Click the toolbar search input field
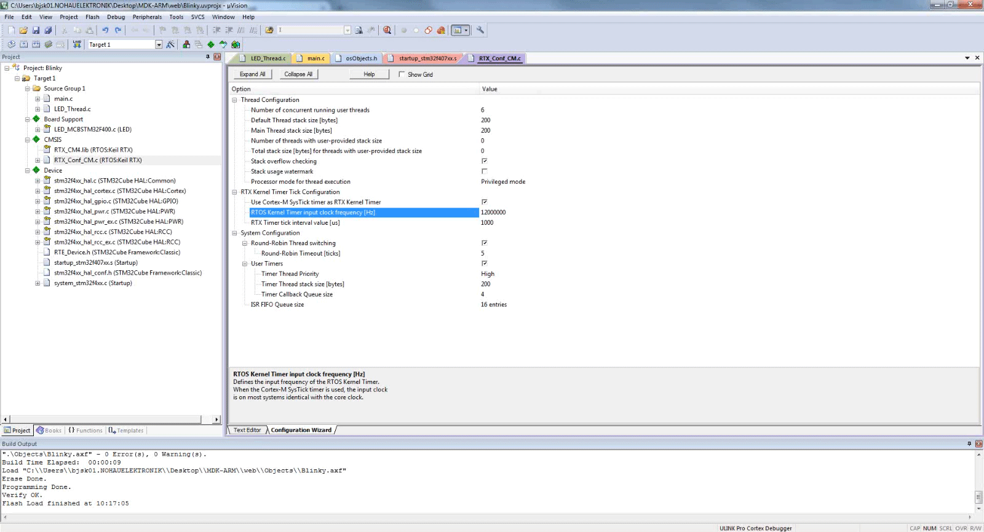 click(310, 30)
